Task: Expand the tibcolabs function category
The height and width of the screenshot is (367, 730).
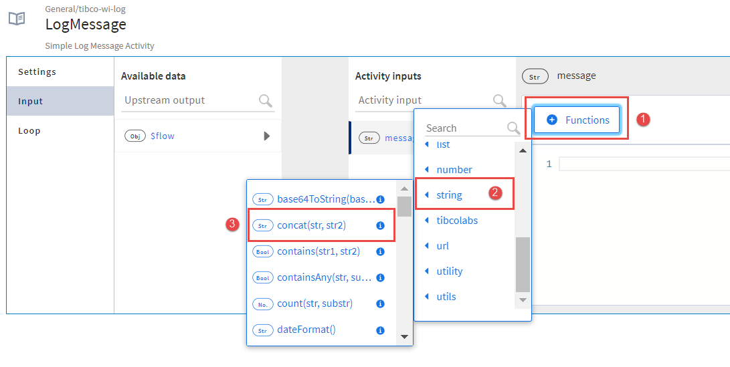Action: tap(456, 221)
